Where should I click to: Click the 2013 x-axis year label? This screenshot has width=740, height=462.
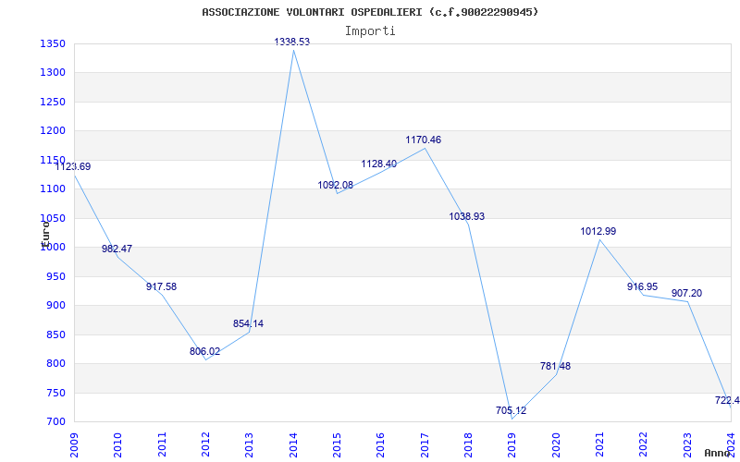pyautogui.click(x=249, y=445)
